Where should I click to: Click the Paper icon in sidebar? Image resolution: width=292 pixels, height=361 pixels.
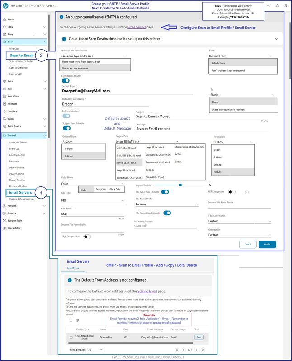click(5, 119)
